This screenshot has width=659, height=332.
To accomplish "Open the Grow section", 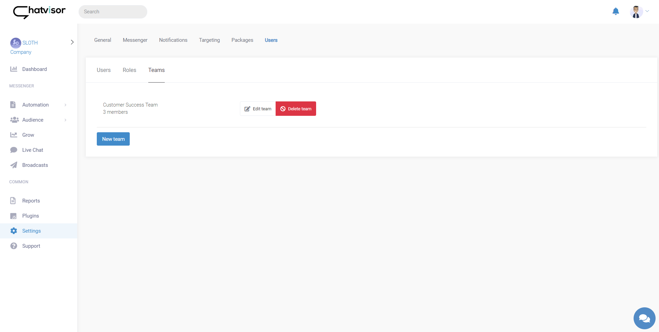I will point(28,135).
